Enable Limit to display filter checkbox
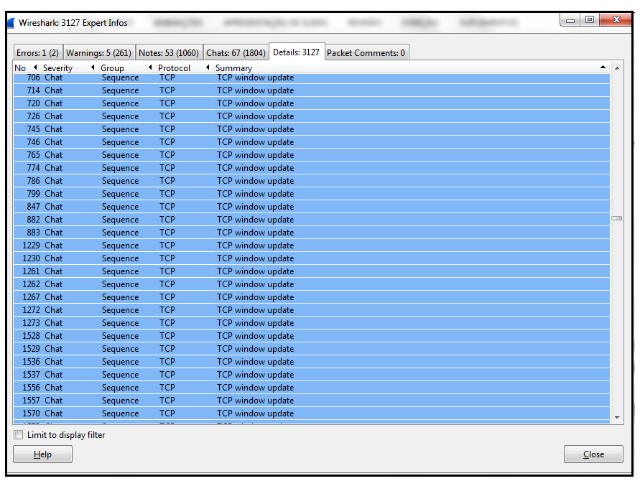The height and width of the screenshot is (486, 640). tap(19, 435)
